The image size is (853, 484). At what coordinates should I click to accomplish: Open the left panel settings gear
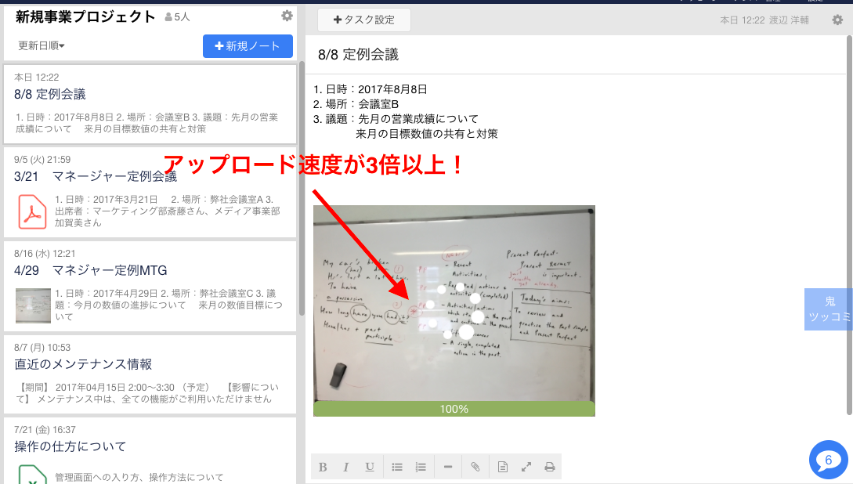(287, 15)
